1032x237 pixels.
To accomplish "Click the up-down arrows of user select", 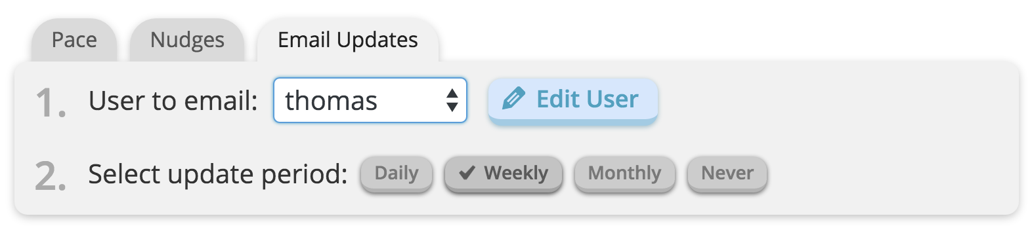I will coord(452,100).
